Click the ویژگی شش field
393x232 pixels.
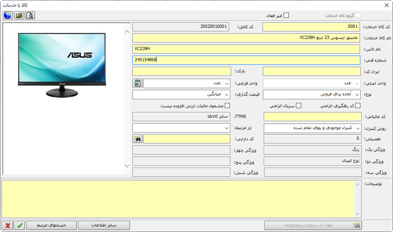pyautogui.click(x=181, y=172)
